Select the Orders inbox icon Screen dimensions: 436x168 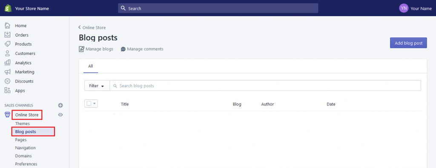point(8,35)
